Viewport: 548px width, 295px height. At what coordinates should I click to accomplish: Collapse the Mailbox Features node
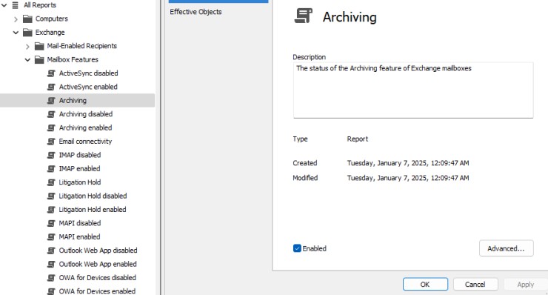coord(27,60)
